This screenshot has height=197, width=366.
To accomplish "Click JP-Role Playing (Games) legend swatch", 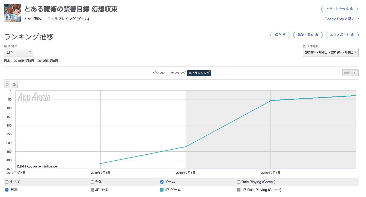I will coord(239,190).
